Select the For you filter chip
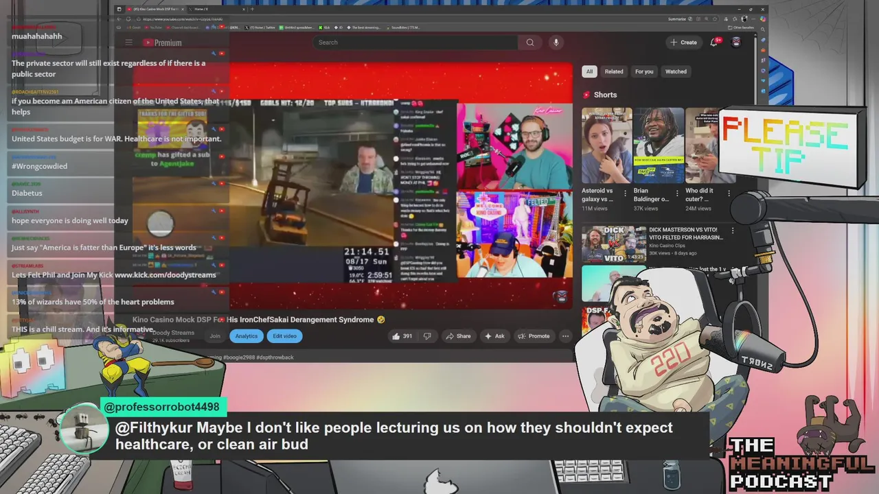Image resolution: width=879 pixels, height=494 pixels. point(644,71)
